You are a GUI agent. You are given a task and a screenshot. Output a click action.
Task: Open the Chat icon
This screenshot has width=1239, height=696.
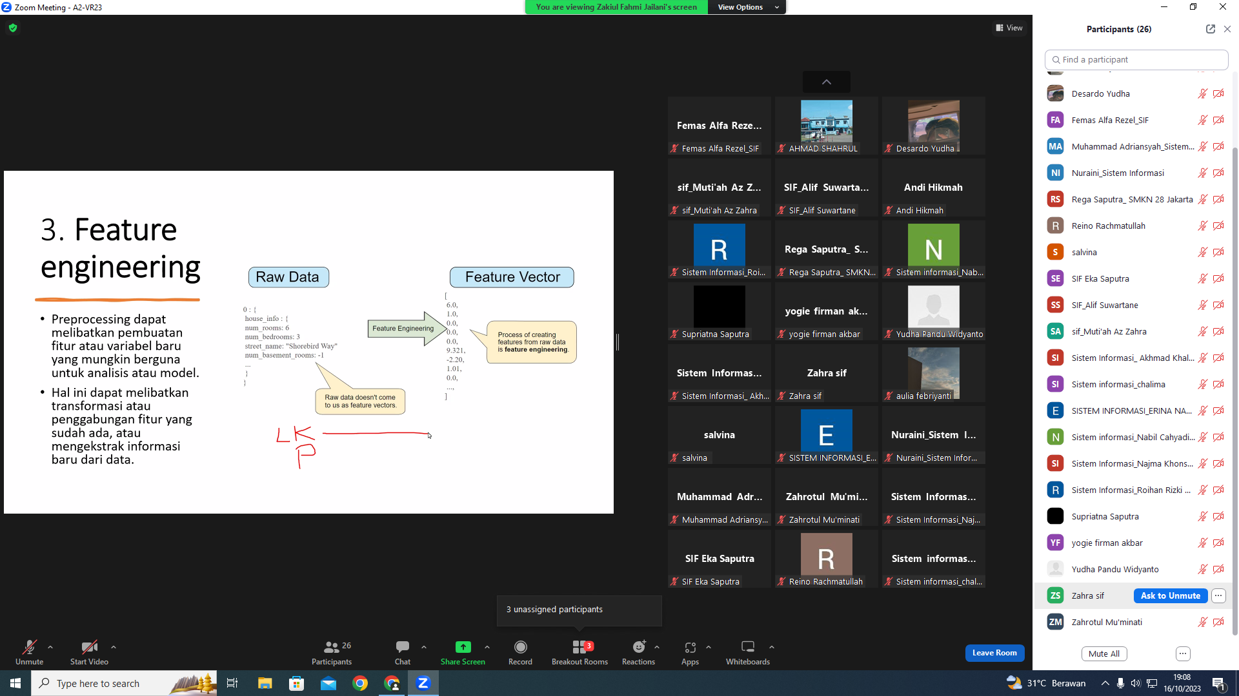coord(403,646)
